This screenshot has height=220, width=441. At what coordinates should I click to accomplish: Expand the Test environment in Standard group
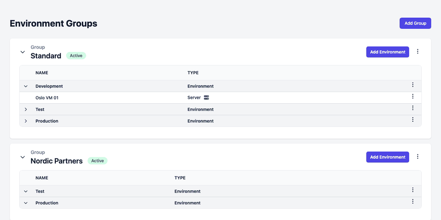click(26, 110)
